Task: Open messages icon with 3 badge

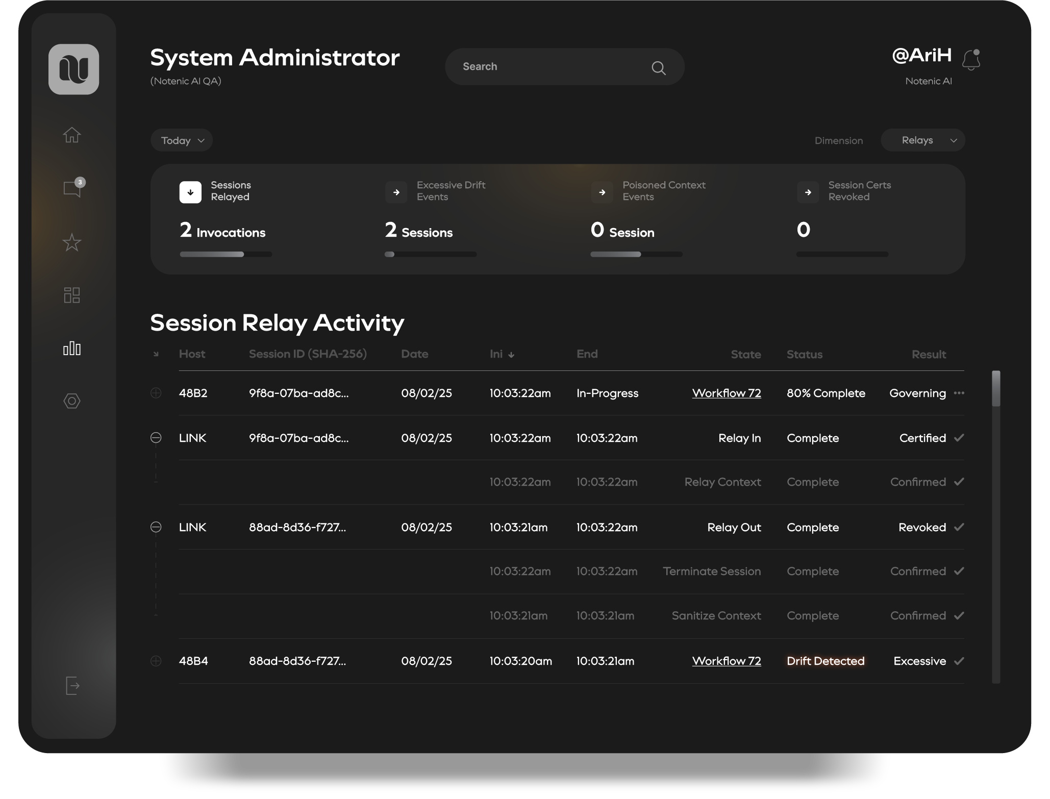Action: (72, 189)
